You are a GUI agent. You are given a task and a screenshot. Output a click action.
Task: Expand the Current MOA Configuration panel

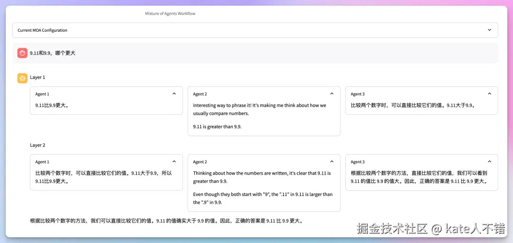click(x=255, y=30)
